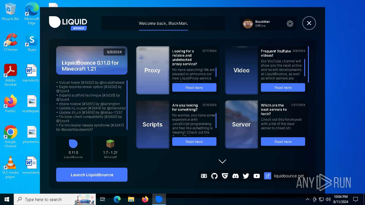
Task: Open Task View in the taskbar
Action: (x=103, y=199)
